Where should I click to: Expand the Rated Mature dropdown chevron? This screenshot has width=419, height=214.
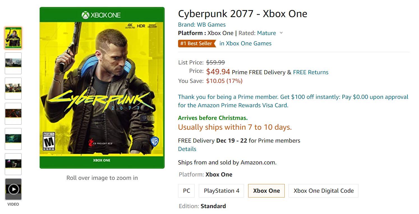click(281, 33)
